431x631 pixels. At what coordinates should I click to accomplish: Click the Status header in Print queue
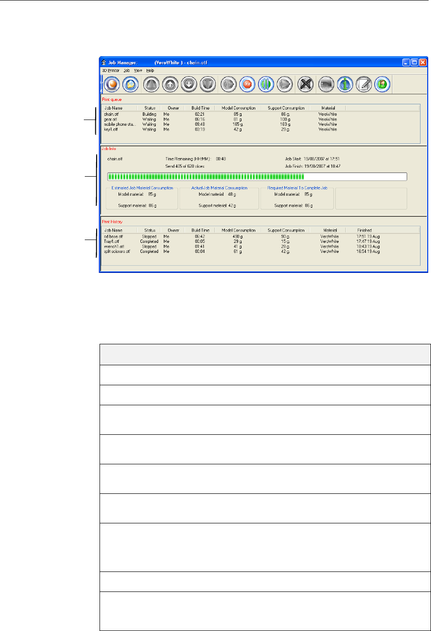[x=149, y=108]
